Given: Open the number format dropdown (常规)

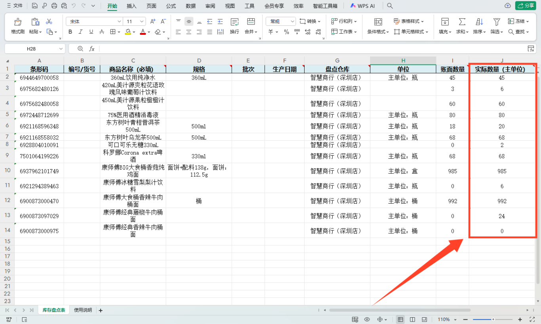Looking at the screenshot, I should (x=293, y=21).
